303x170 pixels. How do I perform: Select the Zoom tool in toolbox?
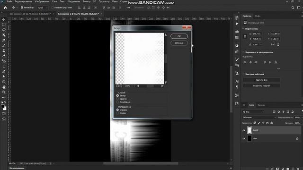[x=4, y=92]
